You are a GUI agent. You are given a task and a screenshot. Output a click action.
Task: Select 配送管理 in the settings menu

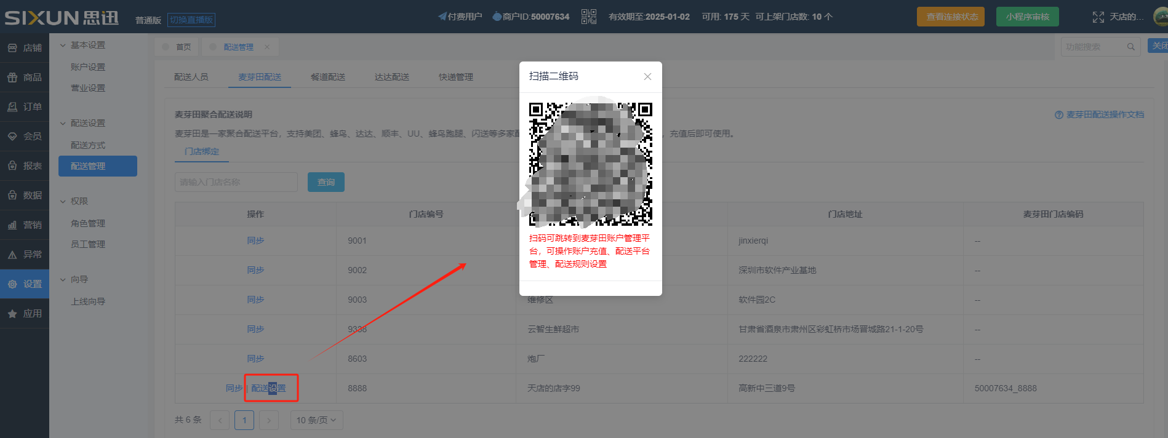98,166
